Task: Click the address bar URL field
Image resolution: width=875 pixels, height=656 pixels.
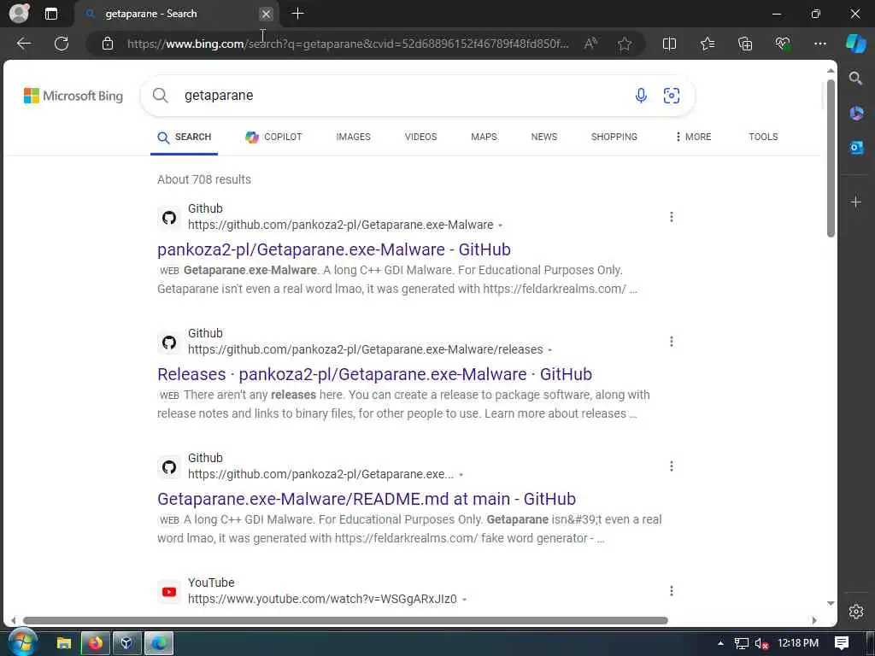Action: coord(347,44)
